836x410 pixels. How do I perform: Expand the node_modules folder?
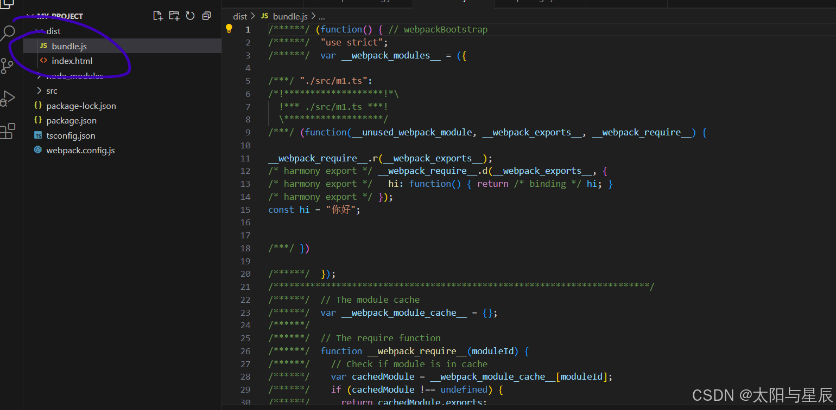point(75,76)
